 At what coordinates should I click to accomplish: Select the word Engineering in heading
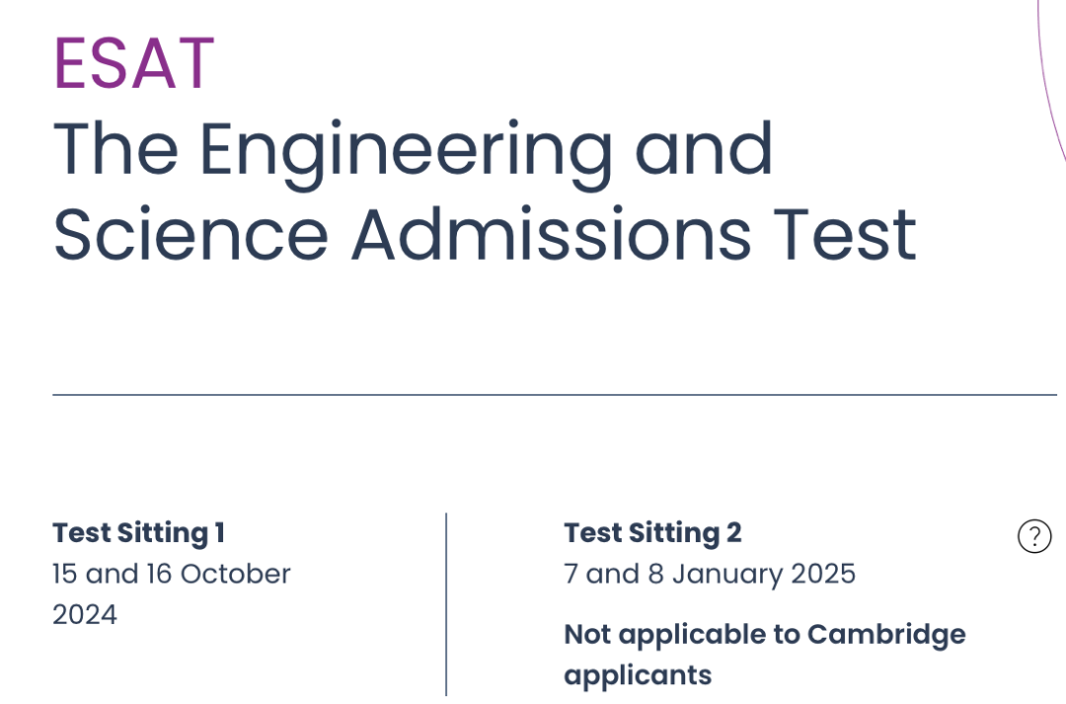(406, 155)
